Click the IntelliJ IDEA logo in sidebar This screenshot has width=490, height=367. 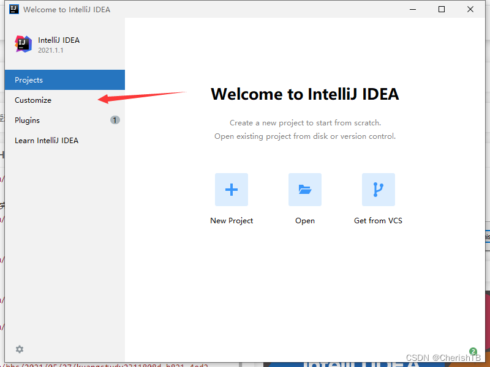click(x=23, y=44)
